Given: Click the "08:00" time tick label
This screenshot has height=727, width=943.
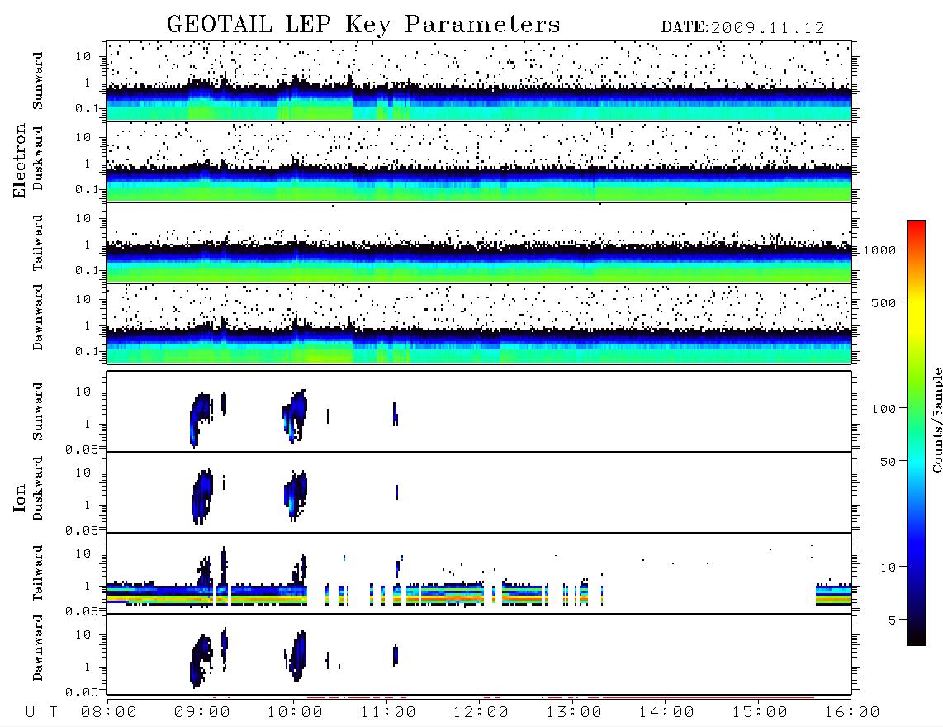Looking at the screenshot, I should click(x=109, y=713).
